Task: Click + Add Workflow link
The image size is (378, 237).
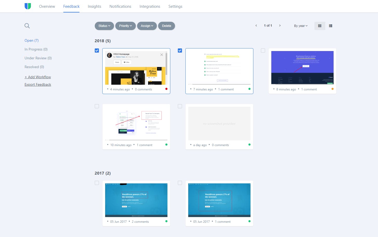Action: pyautogui.click(x=38, y=77)
